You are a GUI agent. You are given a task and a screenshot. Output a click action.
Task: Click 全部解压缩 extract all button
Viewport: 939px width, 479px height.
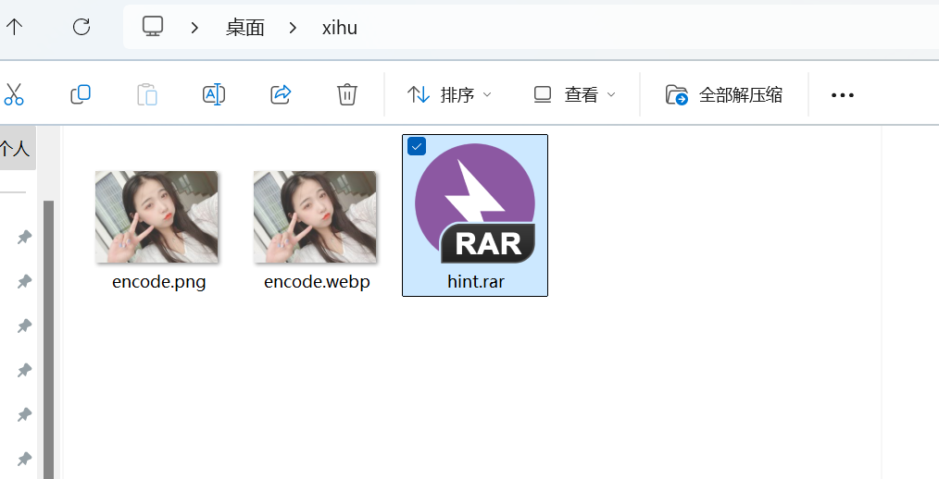point(723,94)
